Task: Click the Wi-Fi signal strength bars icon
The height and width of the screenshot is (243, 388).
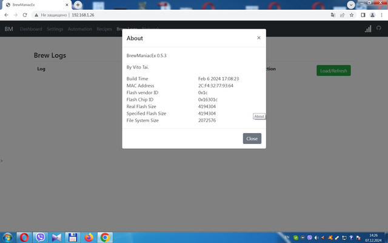Action: [x=368, y=29]
